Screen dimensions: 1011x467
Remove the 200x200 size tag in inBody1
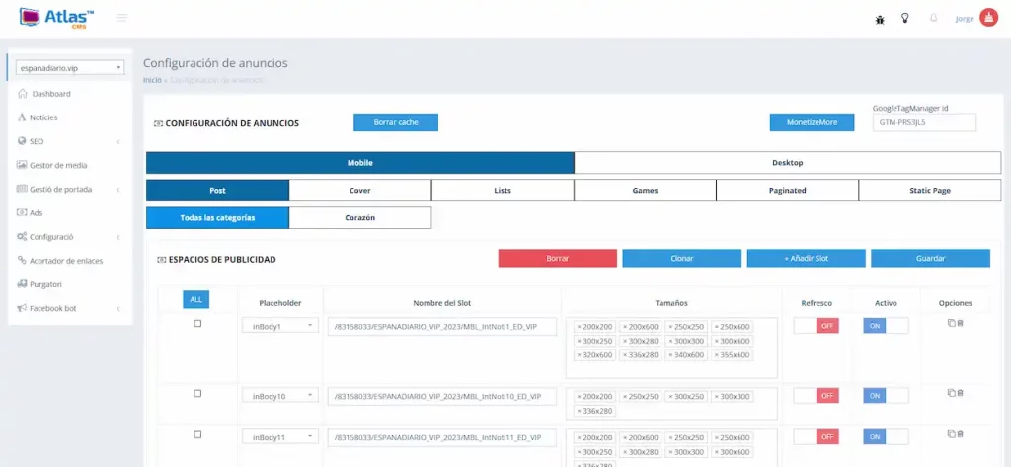click(x=580, y=326)
